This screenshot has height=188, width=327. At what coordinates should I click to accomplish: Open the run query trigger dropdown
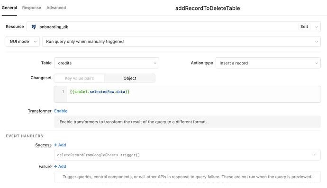coord(181,42)
